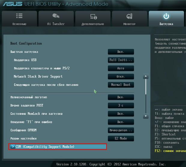Open the Normal Boot dropdown
The width and height of the screenshot is (186, 167).
(x=121, y=85)
